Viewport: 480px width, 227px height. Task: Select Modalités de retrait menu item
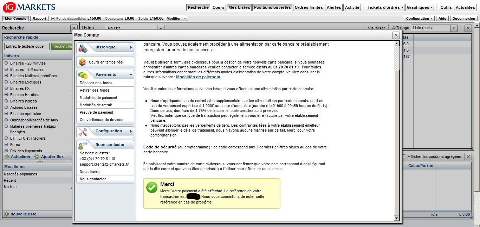click(105, 105)
